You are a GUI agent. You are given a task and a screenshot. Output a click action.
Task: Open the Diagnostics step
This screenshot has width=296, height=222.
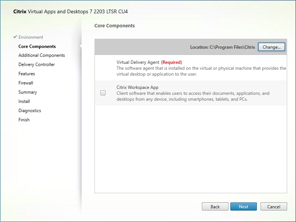pos(30,110)
